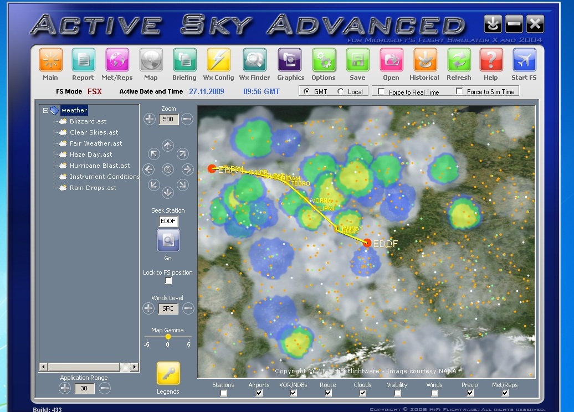Collapse the weather tree folder
Viewport: 574px width, 412px height.
click(x=45, y=110)
